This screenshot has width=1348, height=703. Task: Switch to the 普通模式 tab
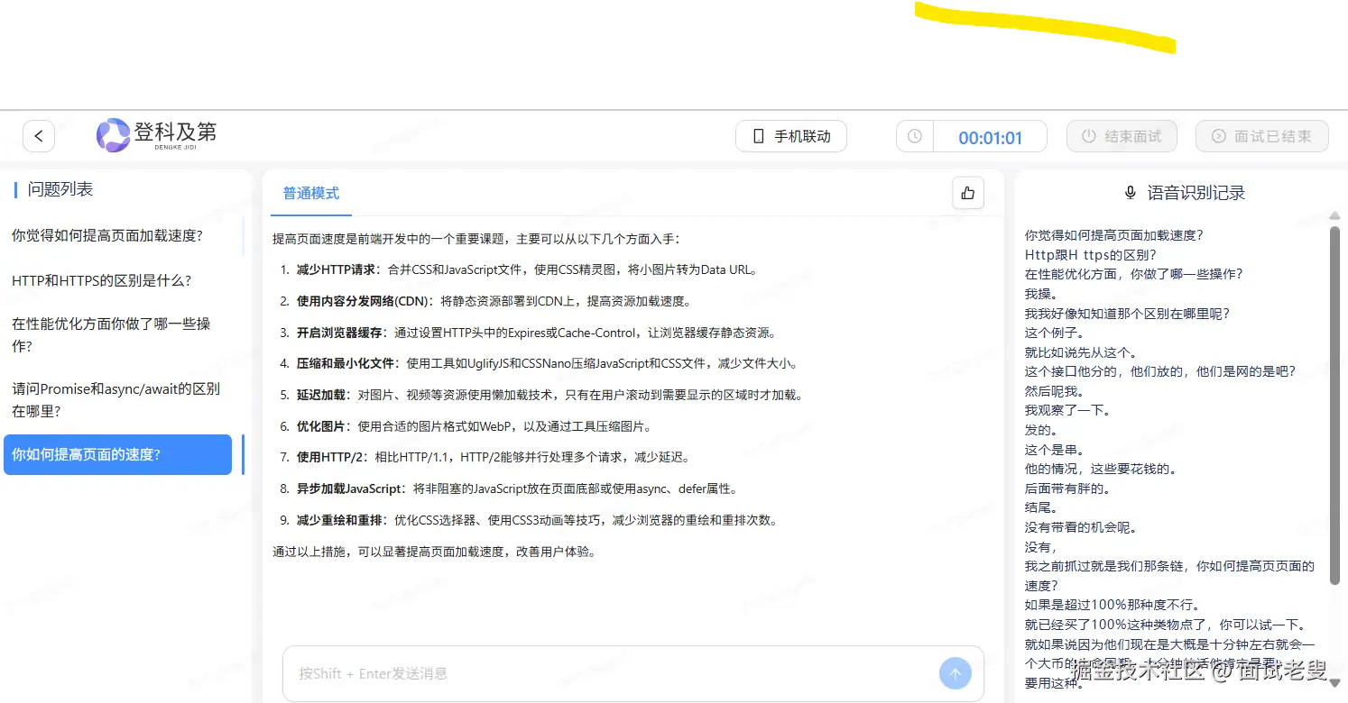310,193
